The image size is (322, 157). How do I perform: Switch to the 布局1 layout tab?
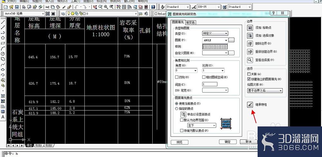coord(39,145)
